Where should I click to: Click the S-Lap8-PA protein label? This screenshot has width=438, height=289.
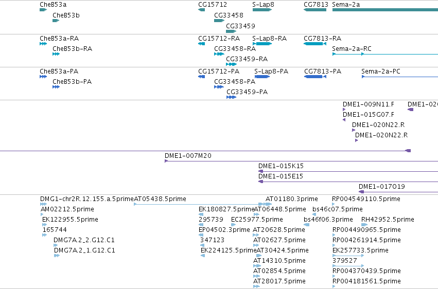tap(271, 71)
